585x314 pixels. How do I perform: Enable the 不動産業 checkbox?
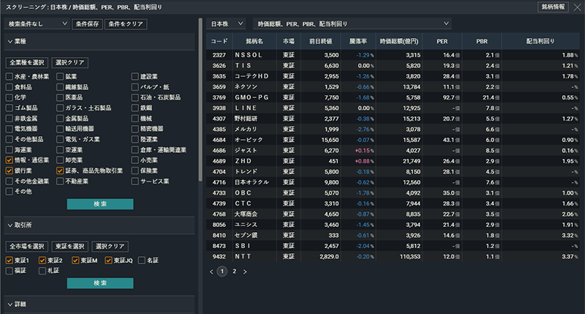[x=60, y=181]
